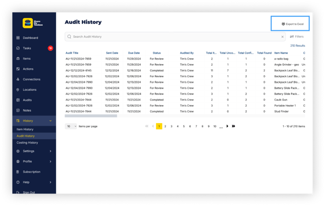
Task: Click the Angle Grinder - geo item
Action: [287, 64]
